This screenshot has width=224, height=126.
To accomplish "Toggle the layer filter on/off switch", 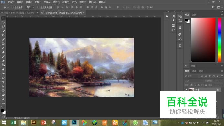I will click(x=222, y=76).
